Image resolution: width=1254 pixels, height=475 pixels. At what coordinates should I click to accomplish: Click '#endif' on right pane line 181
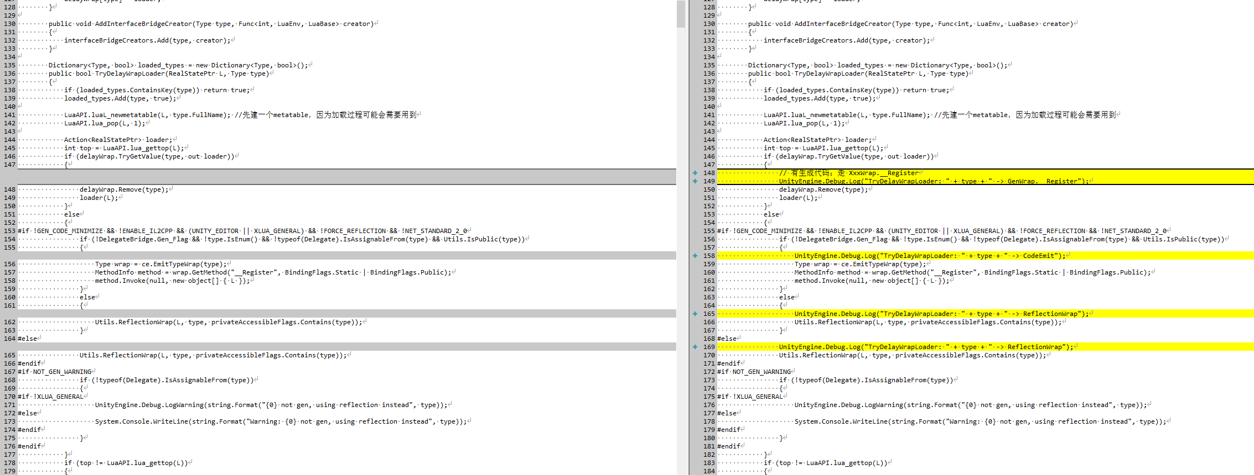729,446
